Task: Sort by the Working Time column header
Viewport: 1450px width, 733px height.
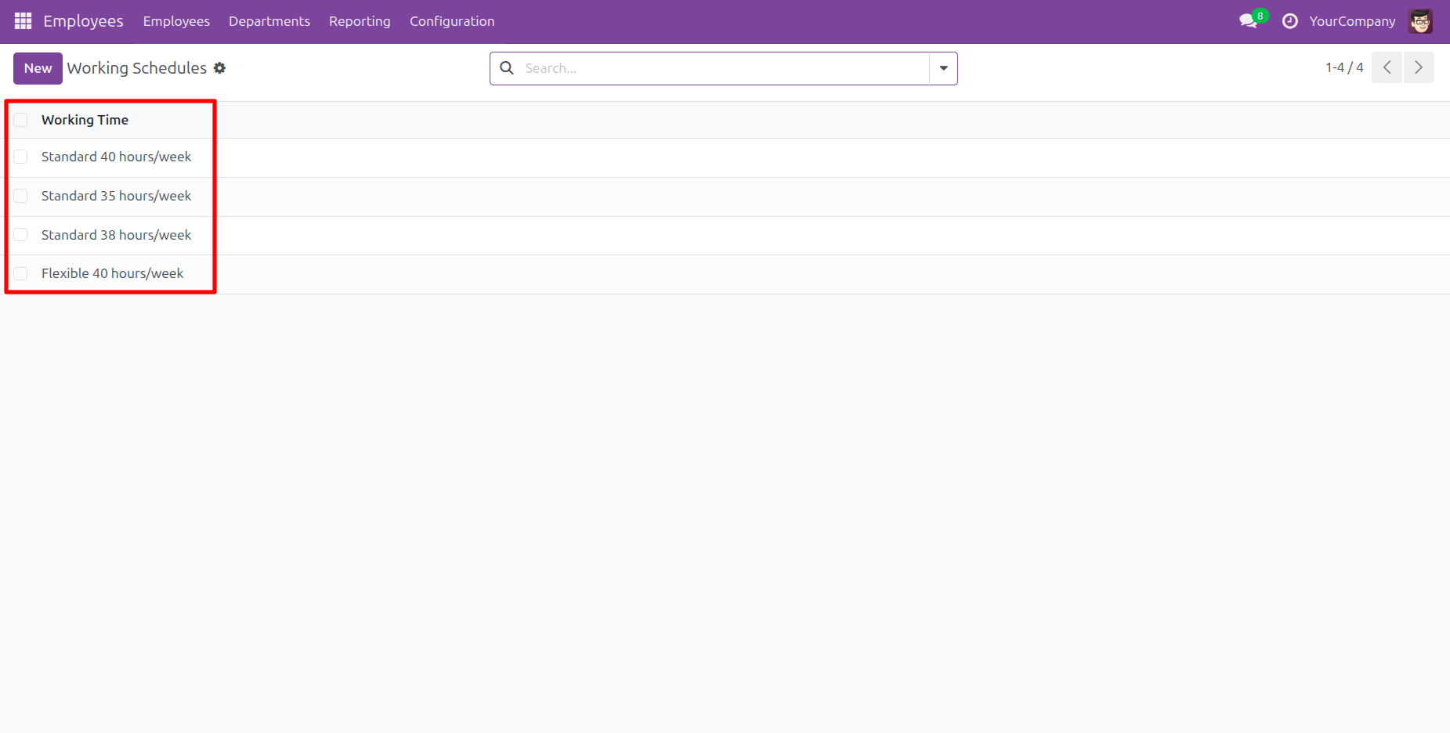Action: click(x=85, y=120)
